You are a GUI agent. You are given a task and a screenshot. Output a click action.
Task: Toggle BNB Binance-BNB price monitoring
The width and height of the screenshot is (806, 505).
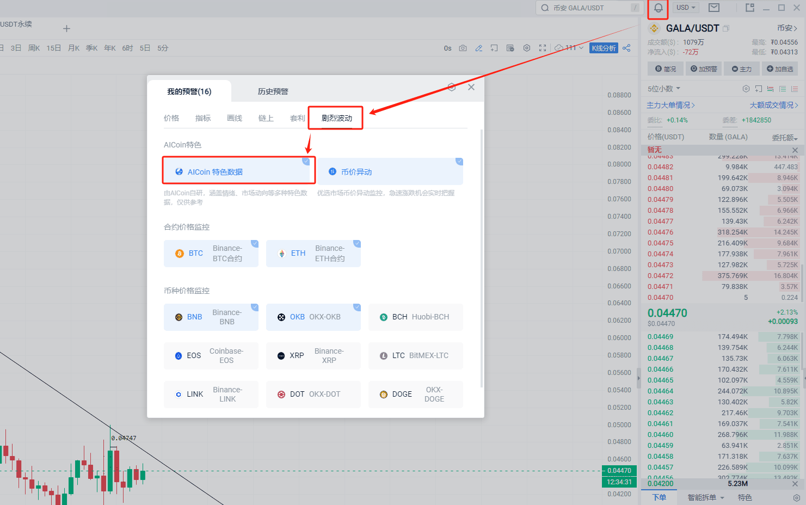coord(211,317)
